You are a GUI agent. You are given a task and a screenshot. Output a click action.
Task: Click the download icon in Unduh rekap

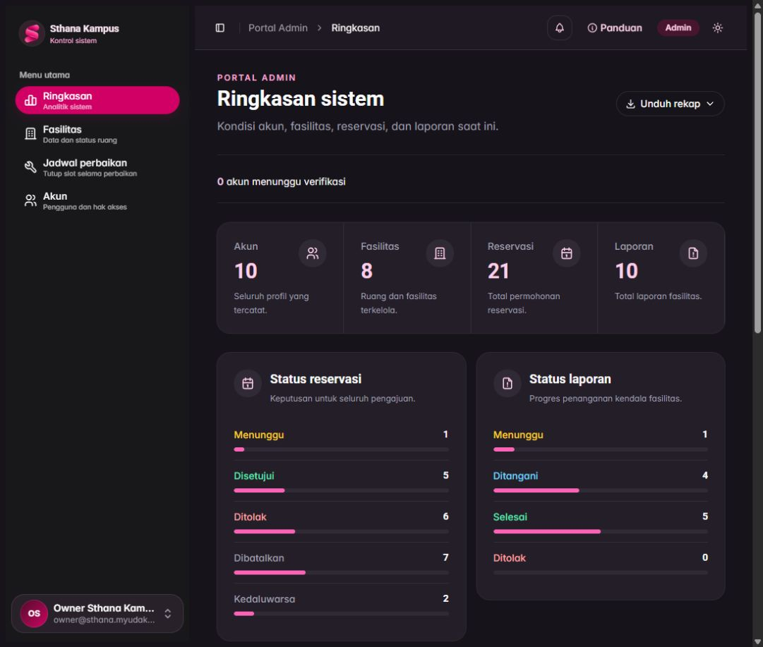630,104
